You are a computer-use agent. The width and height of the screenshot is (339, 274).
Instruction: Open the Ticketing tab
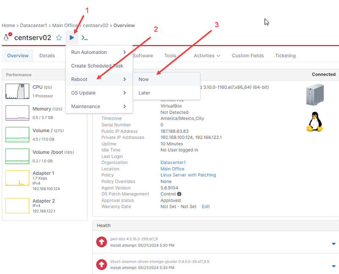[x=285, y=56]
